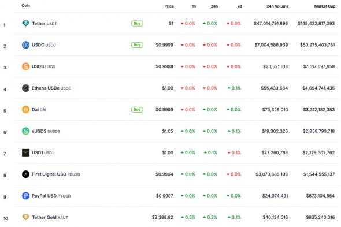Click the USDC blue coin icon
The image size is (341, 227).
pyautogui.click(x=25, y=45)
